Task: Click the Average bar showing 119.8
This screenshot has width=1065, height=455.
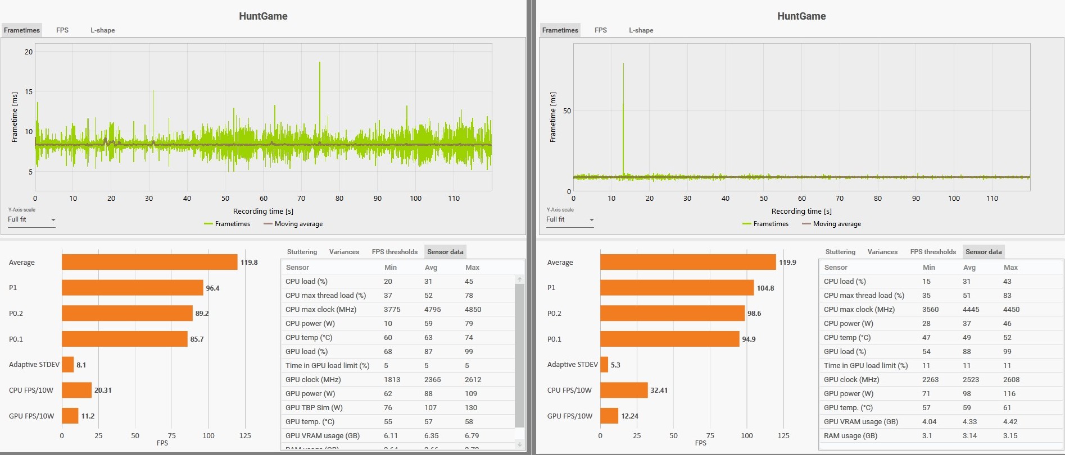Action: [149, 262]
